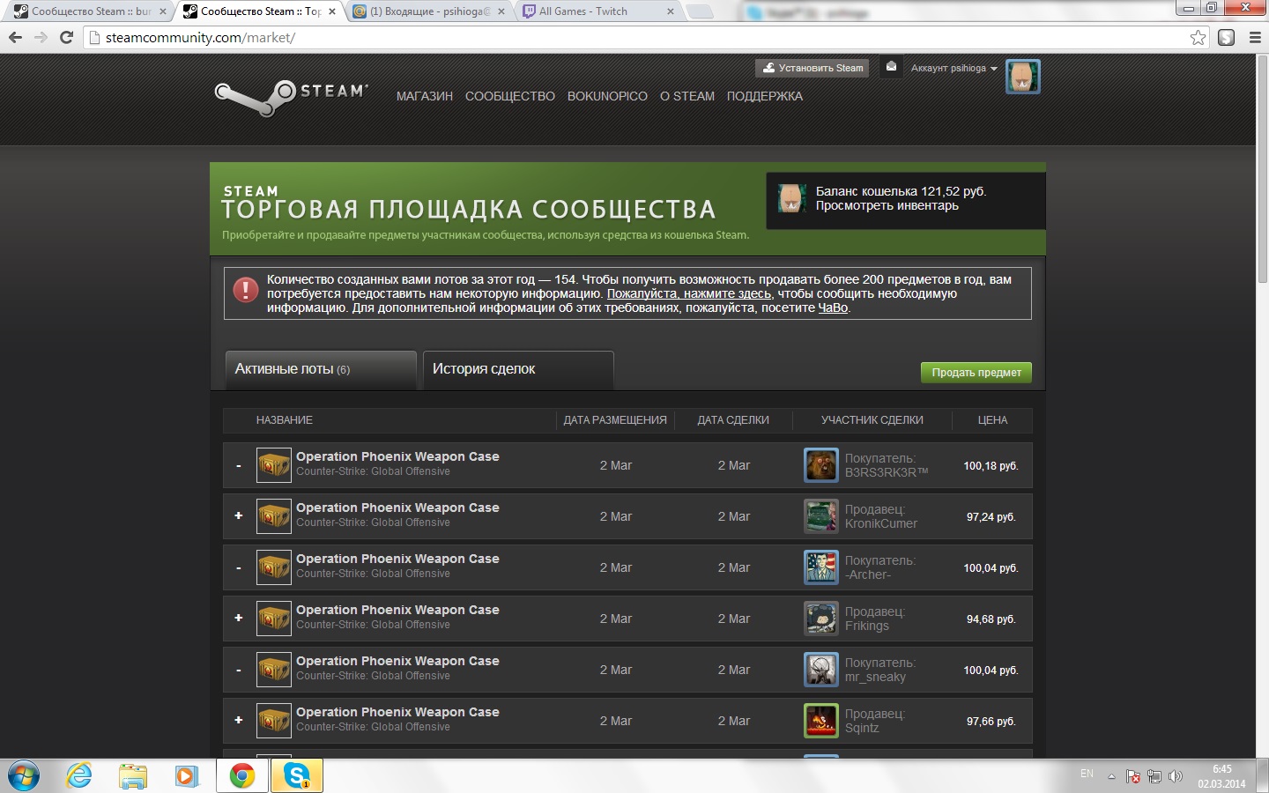Open seller Frikings avatar
Viewport: 1269px width, 793px height.
pyautogui.click(x=821, y=619)
